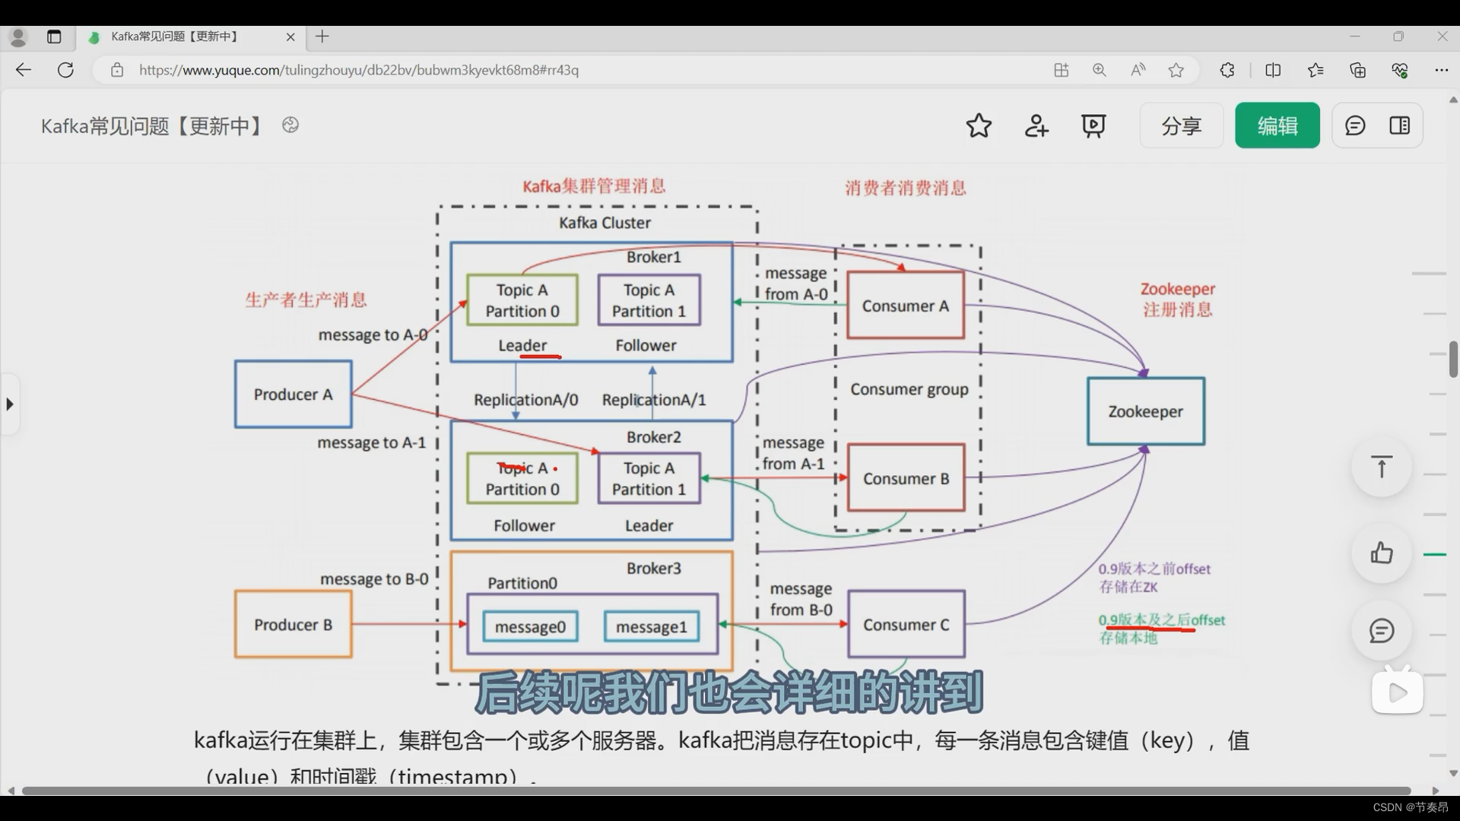The width and height of the screenshot is (1460, 821).
Task: Toggle the right sidebar panel icon
Action: pyautogui.click(x=1400, y=125)
